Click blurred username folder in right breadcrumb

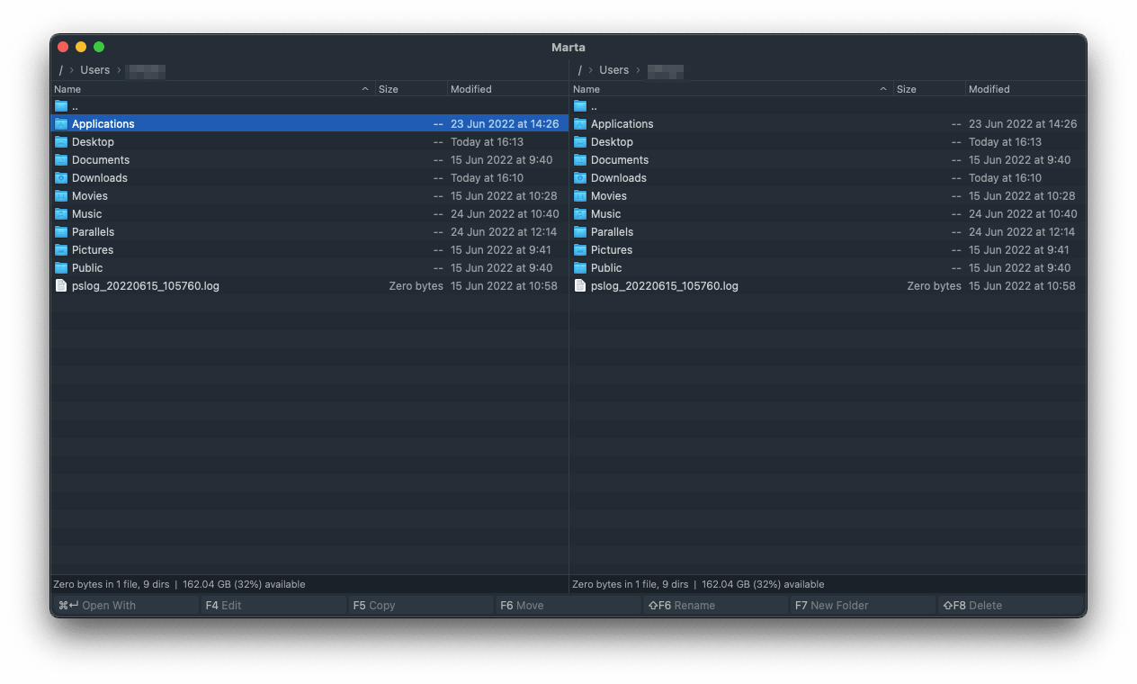click(x=666, y=70)
